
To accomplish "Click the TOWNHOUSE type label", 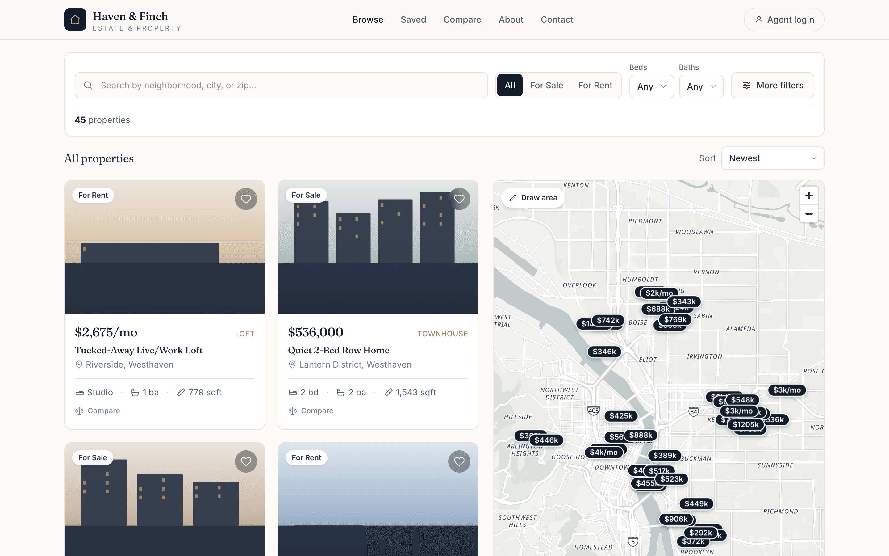I will tap(442, 334).
